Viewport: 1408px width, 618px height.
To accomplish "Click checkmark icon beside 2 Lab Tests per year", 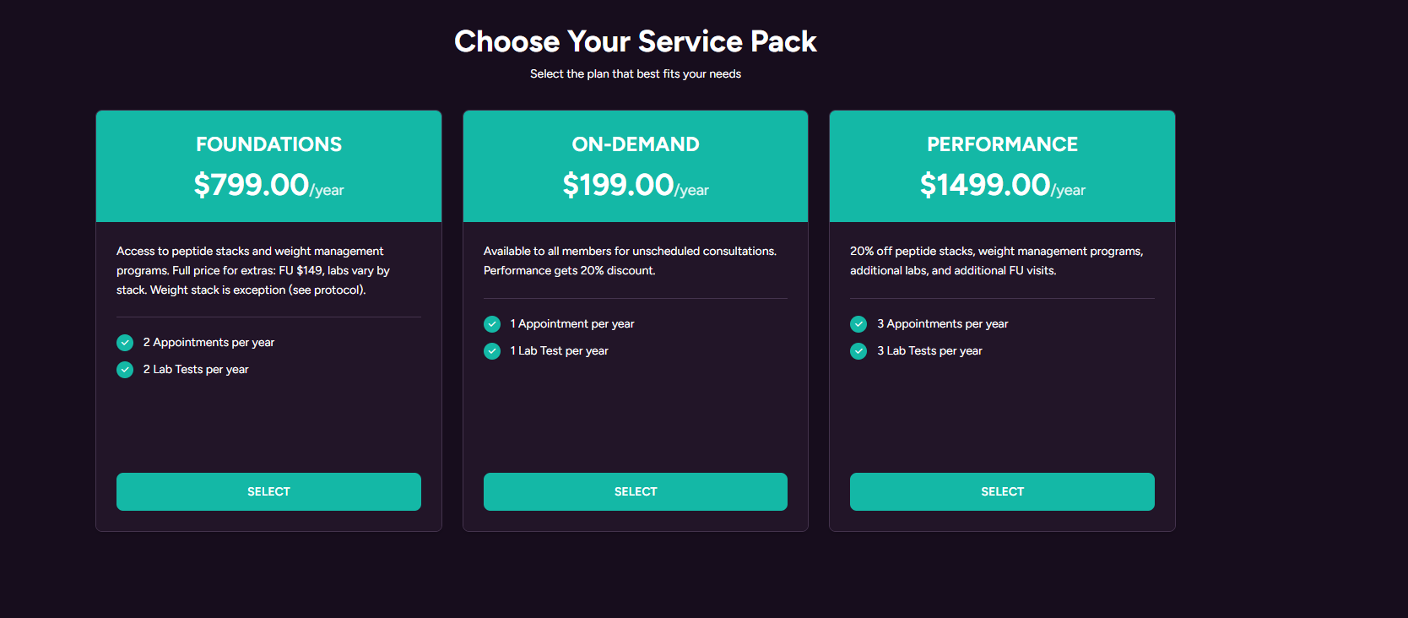I will pos(125,370).
